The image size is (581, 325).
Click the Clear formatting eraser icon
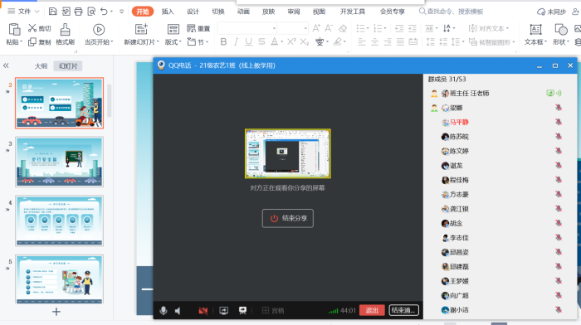coord(343,28)
